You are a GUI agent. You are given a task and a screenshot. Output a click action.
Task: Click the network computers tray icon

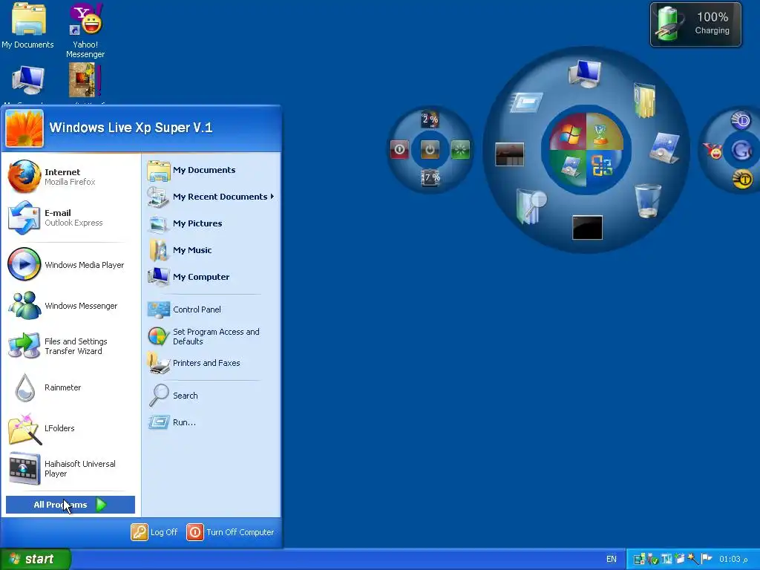(639, 559)
